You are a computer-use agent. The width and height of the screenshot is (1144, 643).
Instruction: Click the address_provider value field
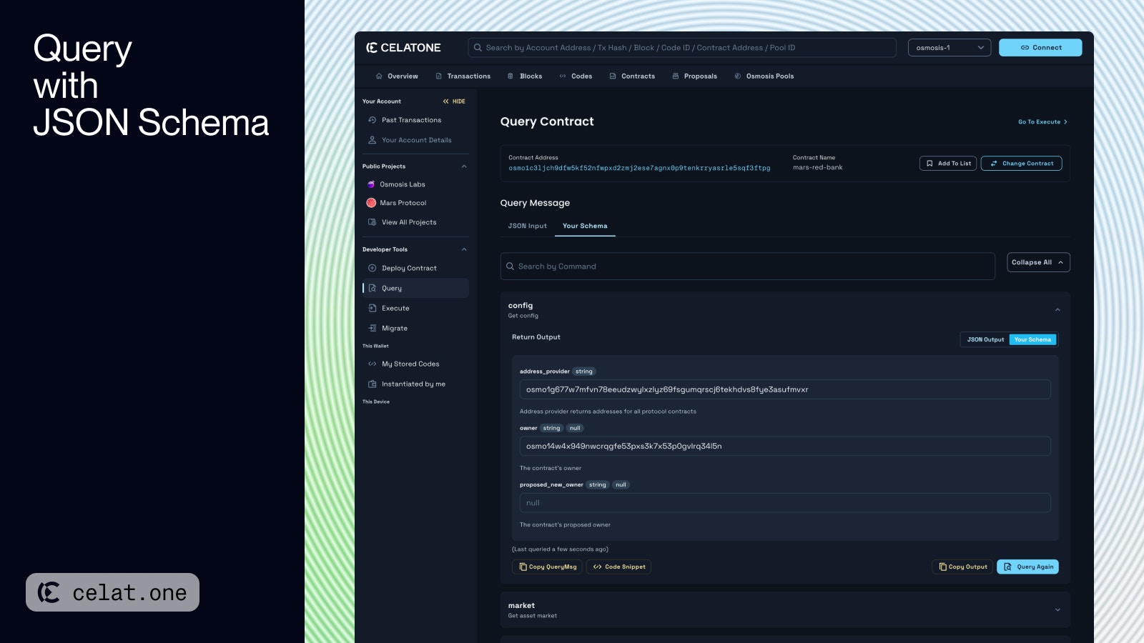[x=785, y=389]
